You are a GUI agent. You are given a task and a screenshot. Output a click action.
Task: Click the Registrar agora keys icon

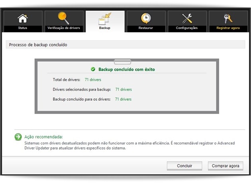(x=228, y=19)
